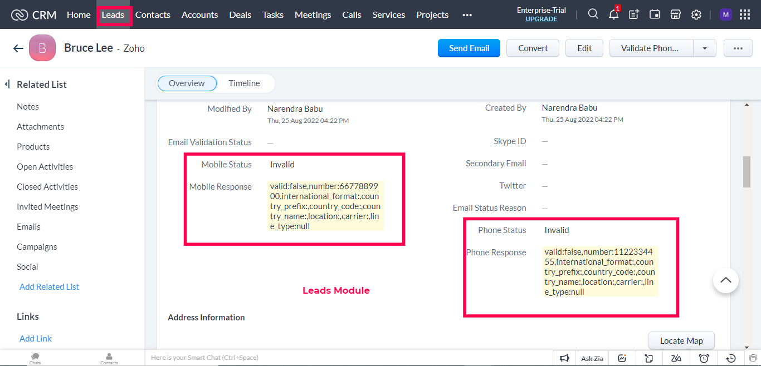Open the Contacts module tab

153,15
